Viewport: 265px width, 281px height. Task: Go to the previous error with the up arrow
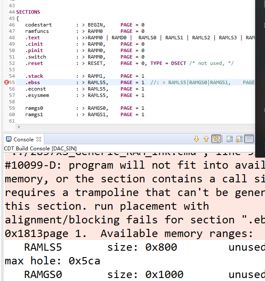tap(206, 139)
